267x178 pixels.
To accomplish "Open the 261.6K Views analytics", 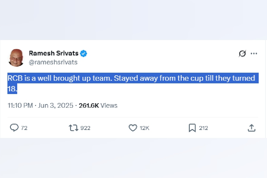I will click(98, 106).
